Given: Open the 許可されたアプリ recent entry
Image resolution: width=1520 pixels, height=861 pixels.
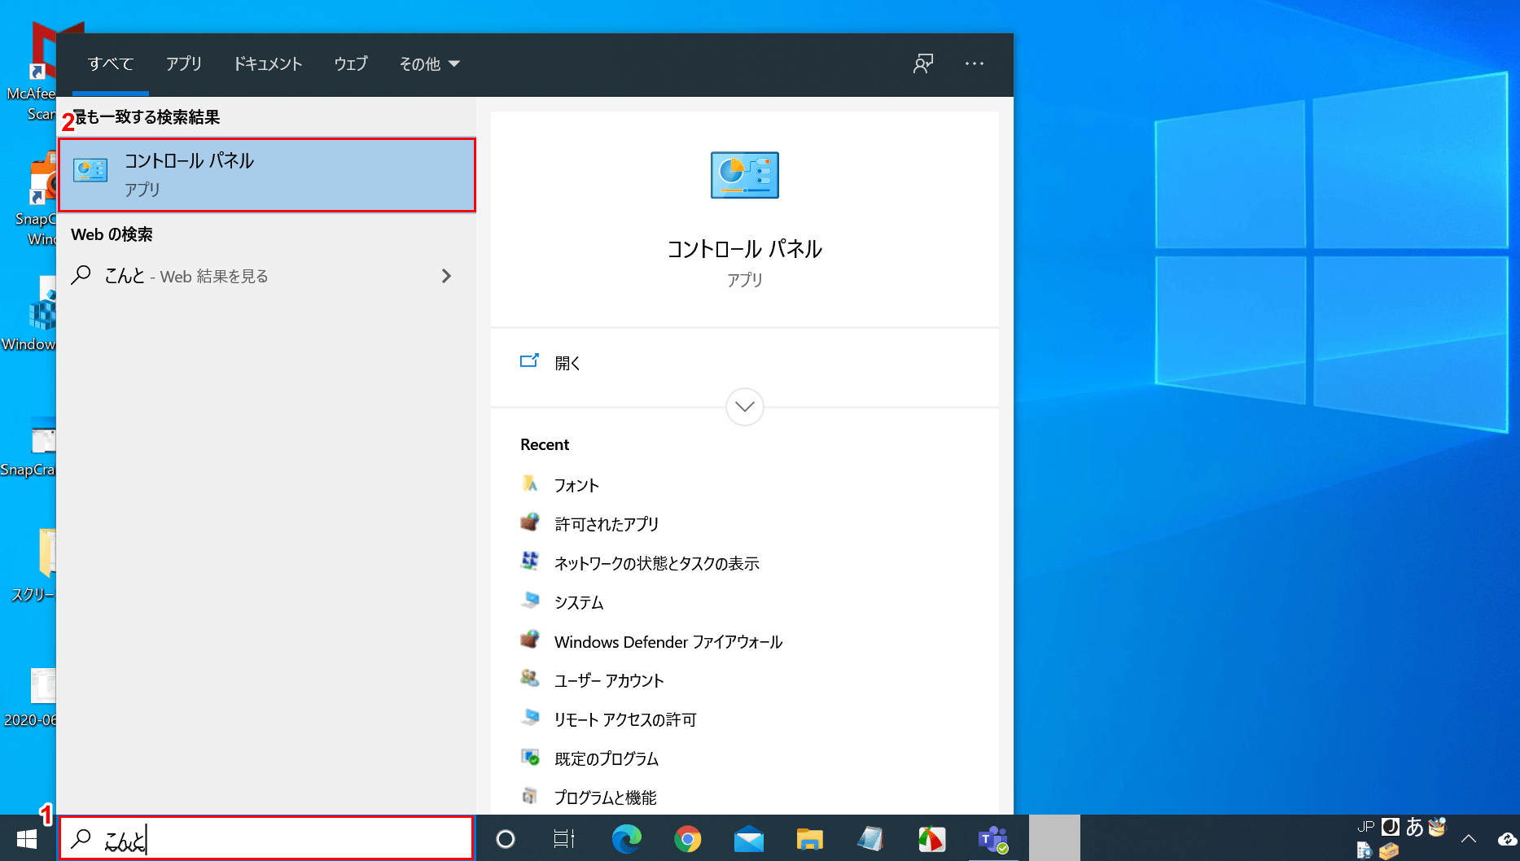Looking at the screenshot, I should tap(607, 524).
